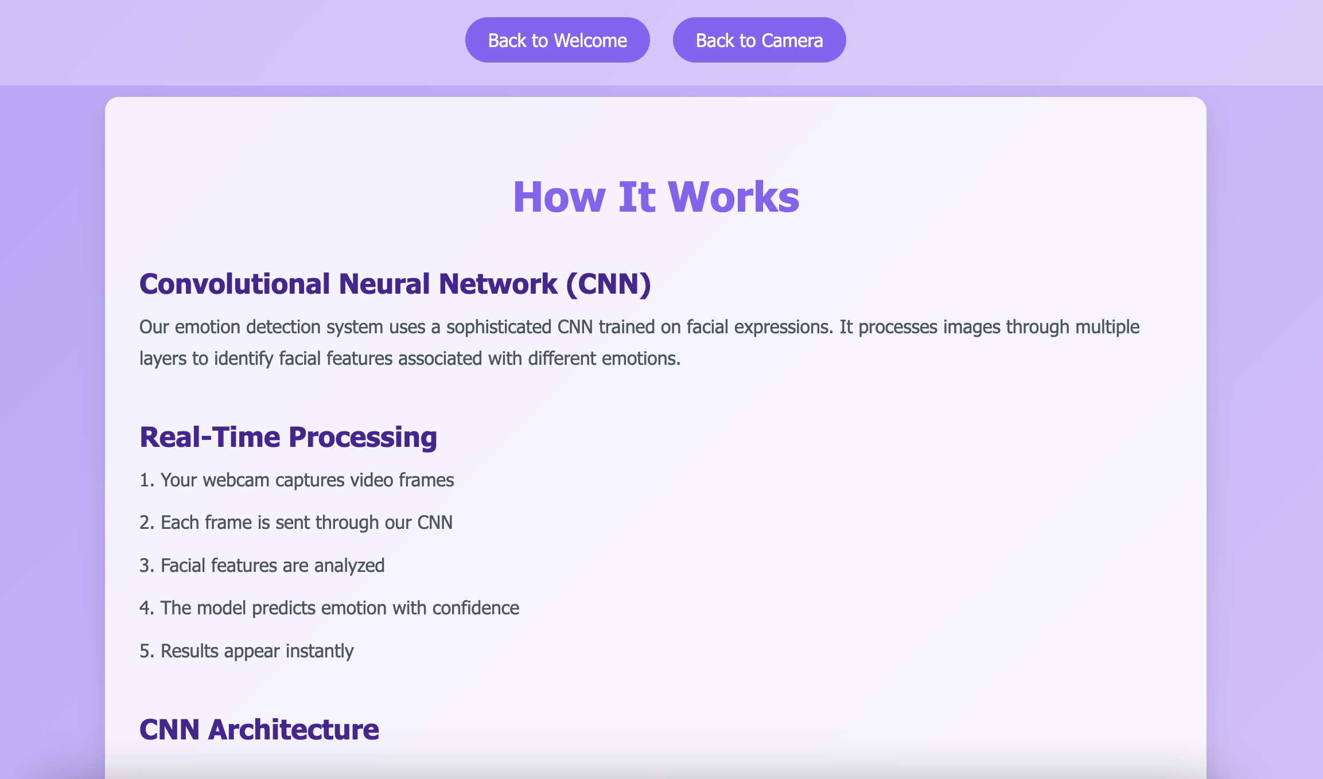Click the word instantly in step 5
This screenshot has width=1323, height=779.
click(320, 651)
